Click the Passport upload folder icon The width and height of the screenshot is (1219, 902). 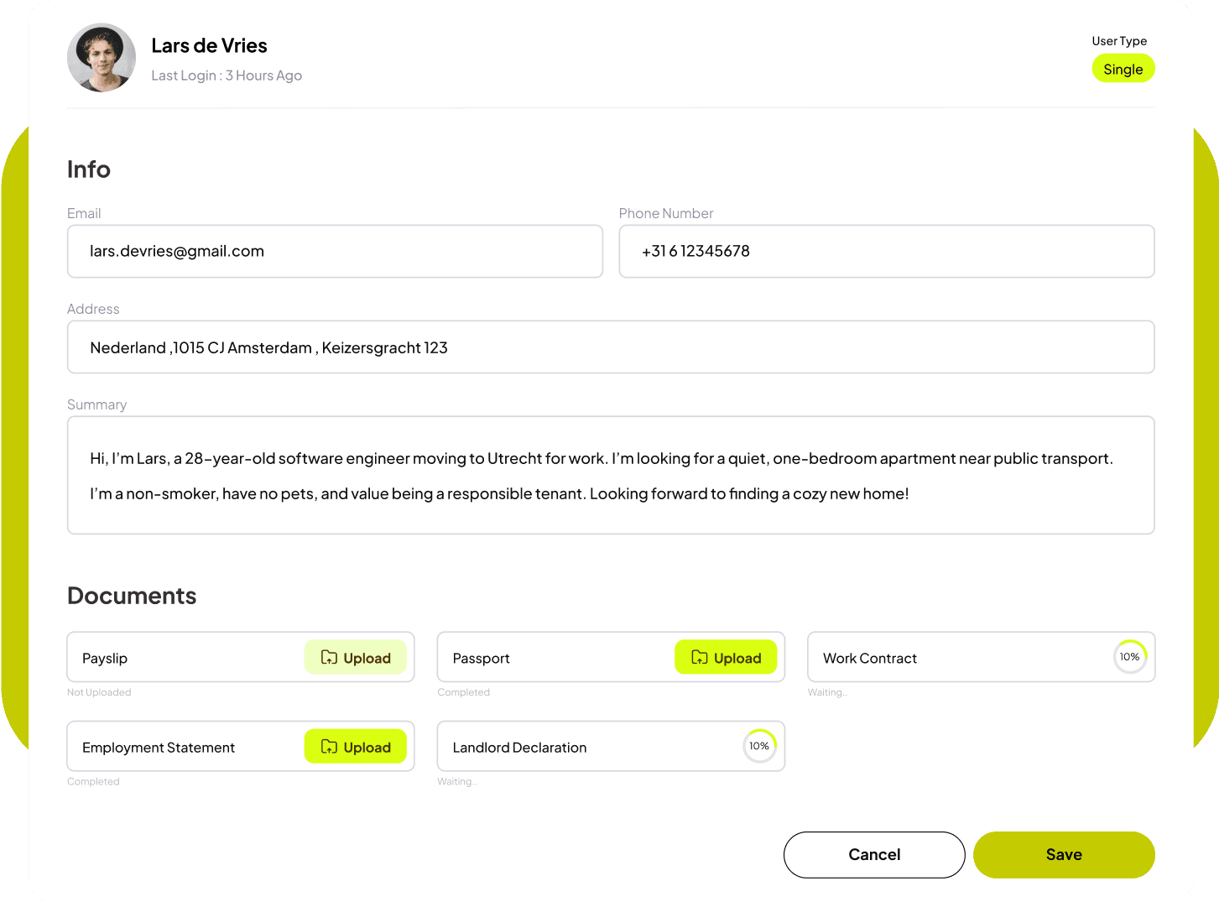(x=700, y=658)
